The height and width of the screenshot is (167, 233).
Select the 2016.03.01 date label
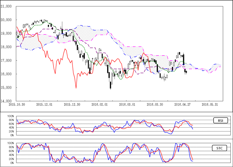pos(127,104)
